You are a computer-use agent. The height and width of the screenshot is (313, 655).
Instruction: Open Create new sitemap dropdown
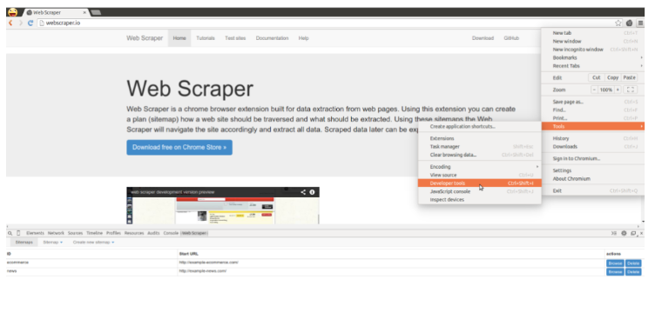click(93, 243)
